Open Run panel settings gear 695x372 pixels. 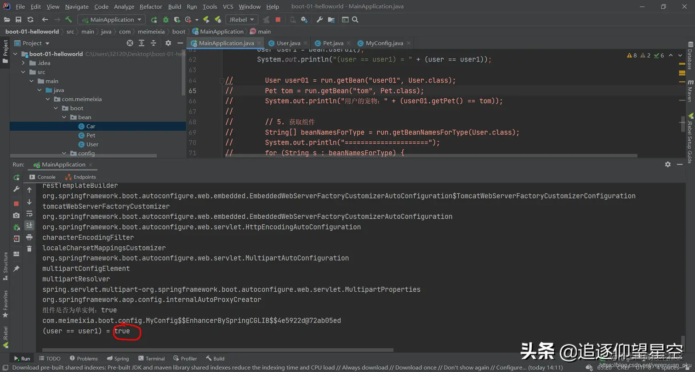click(668, 165)
